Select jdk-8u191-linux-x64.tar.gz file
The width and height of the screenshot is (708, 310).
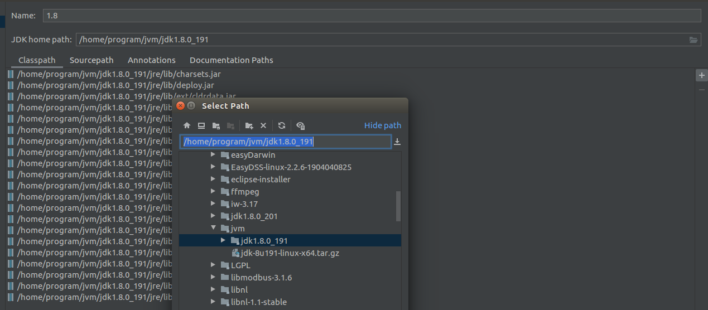pyautogui.click(x=290, y=253)
